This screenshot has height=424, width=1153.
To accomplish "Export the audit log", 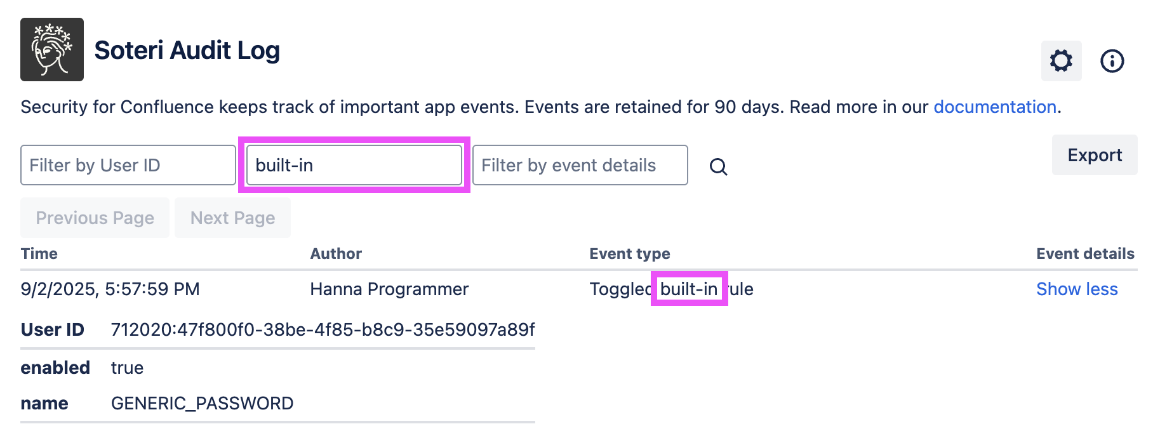I will (1094, 155).
